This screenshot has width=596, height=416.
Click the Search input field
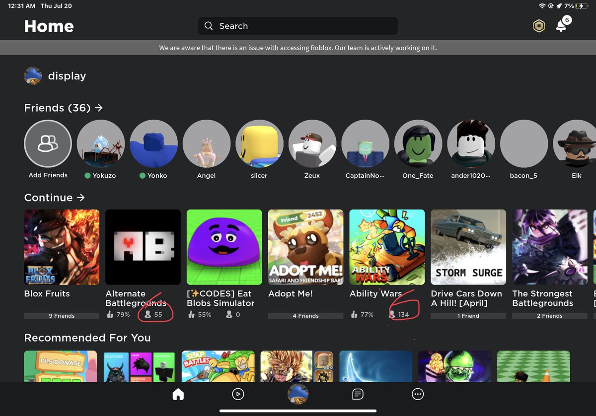click(298, 26)
